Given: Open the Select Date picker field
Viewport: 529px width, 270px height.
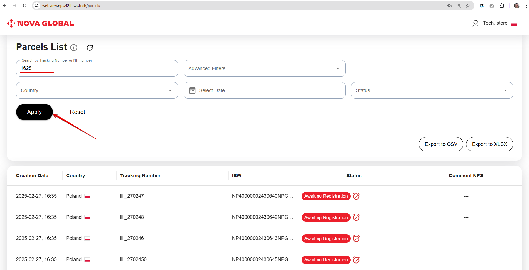Looking at the screenshot, I should pos(264,90).
